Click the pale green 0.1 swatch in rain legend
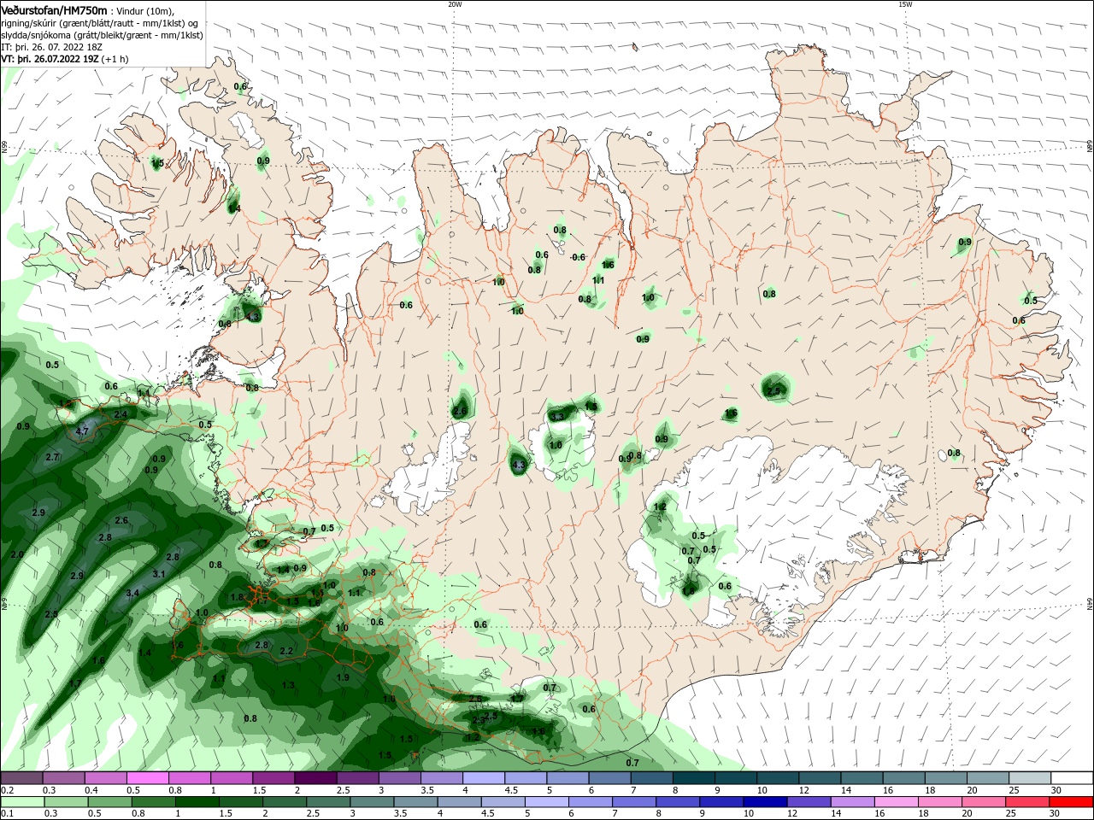The image size is (1094, 820). coord(22,802)
